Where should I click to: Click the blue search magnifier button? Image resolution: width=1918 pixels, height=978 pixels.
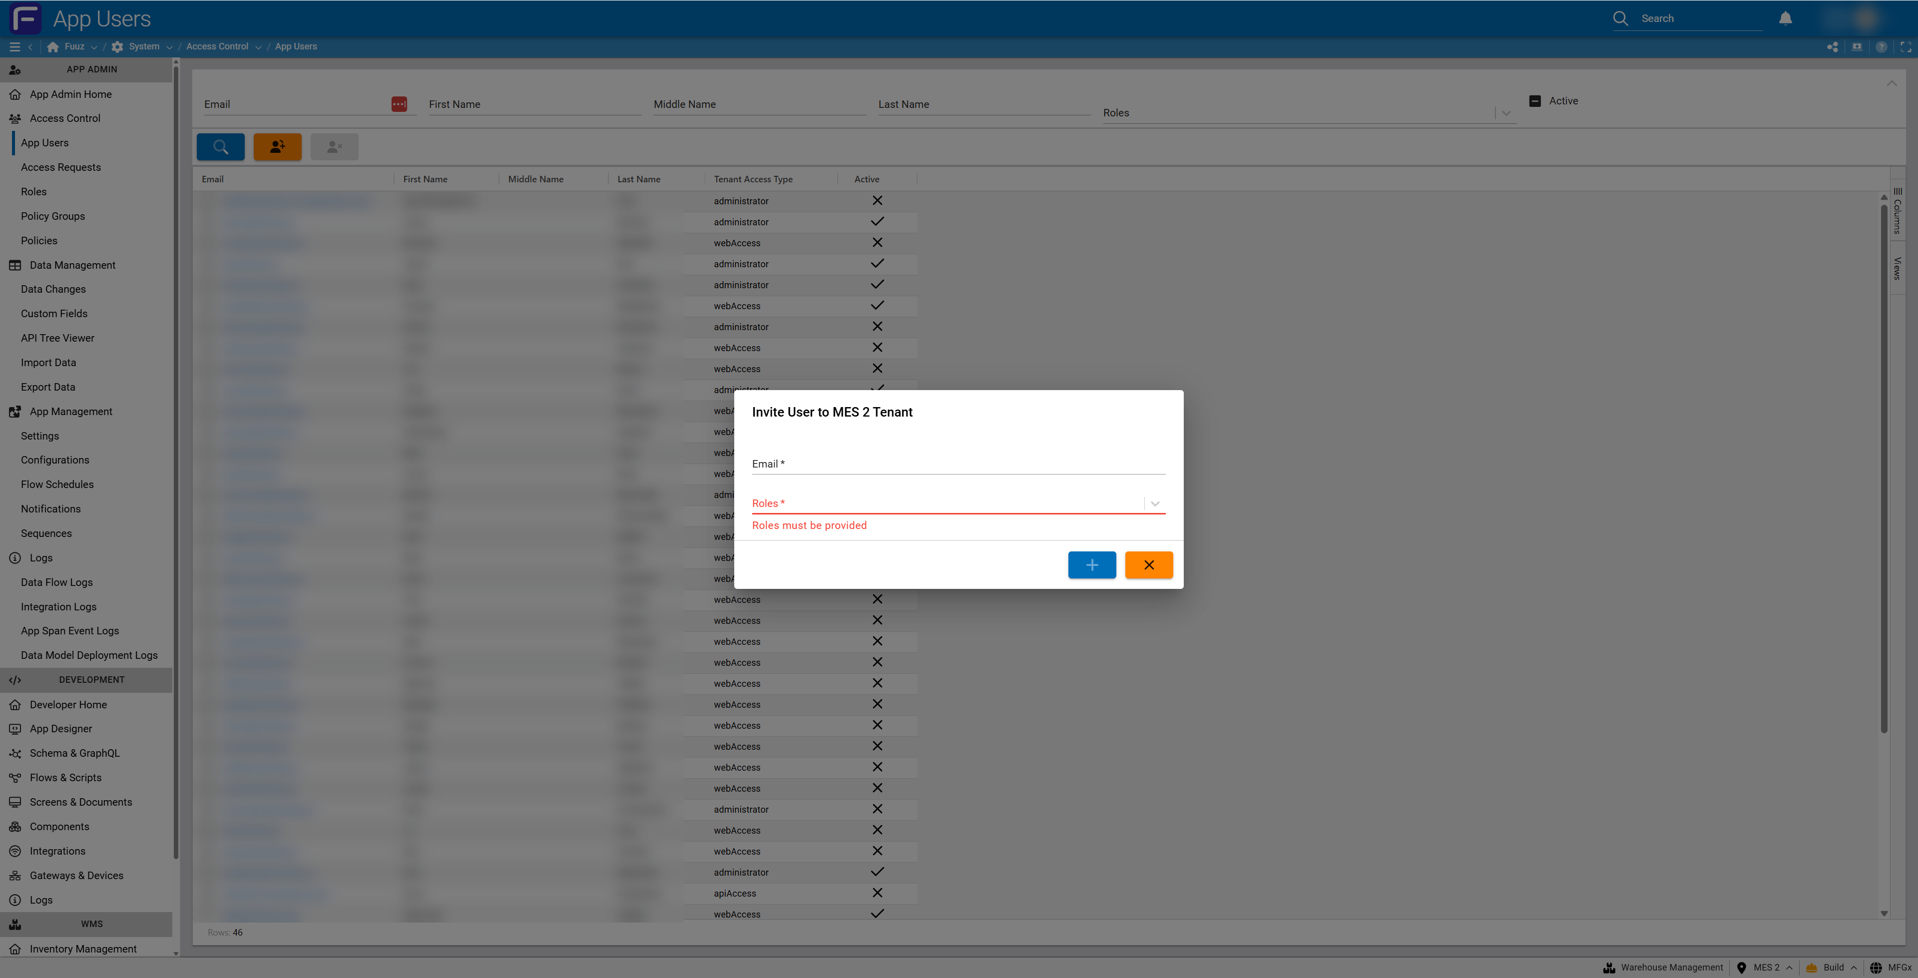coord(220,147)
